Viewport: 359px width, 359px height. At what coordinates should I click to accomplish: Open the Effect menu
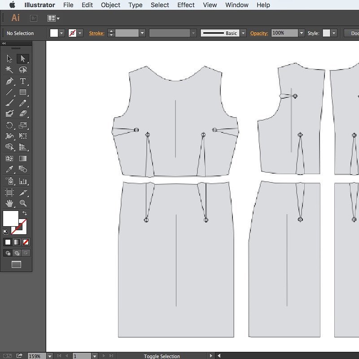[186, 5]
